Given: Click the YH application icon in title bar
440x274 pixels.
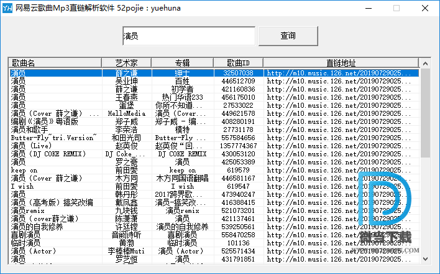Looking at the screenshot, I should [x=7, y=8].
